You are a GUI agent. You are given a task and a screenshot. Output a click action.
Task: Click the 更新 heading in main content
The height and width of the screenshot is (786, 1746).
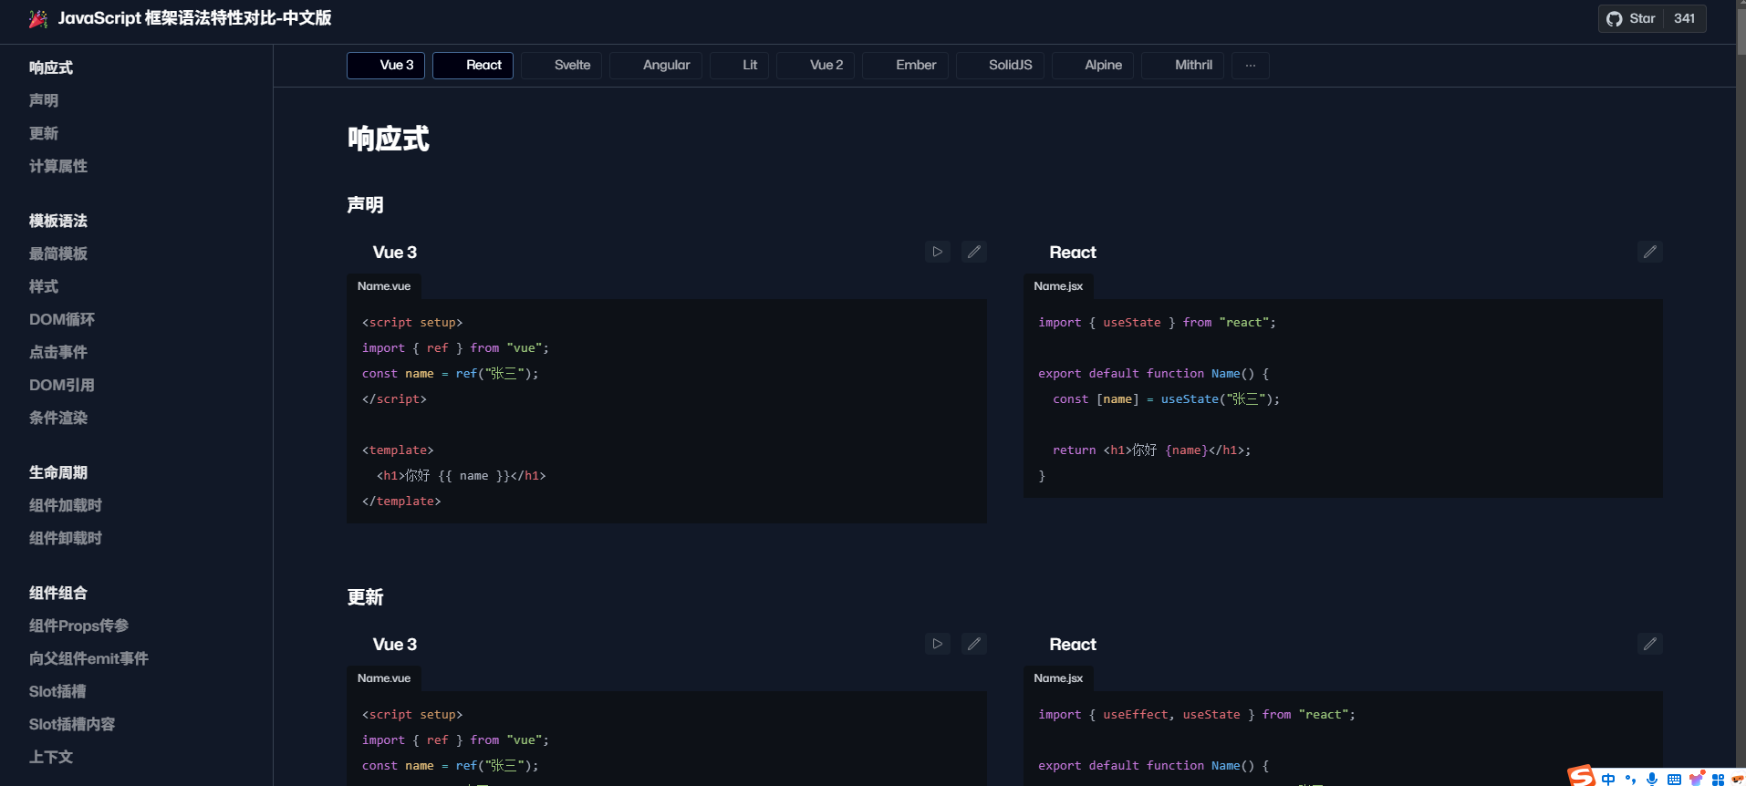365,597
